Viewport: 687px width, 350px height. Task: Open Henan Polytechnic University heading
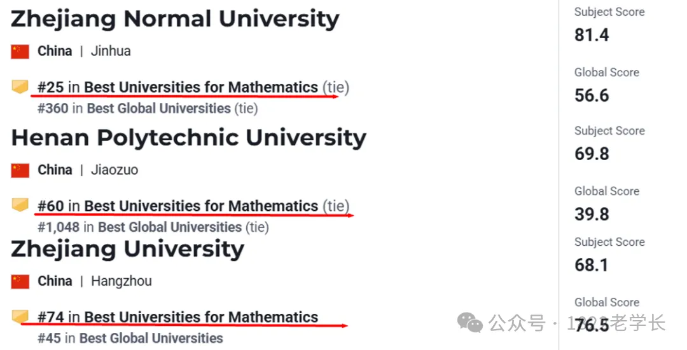pyautogui.click(x=188, y=138)
